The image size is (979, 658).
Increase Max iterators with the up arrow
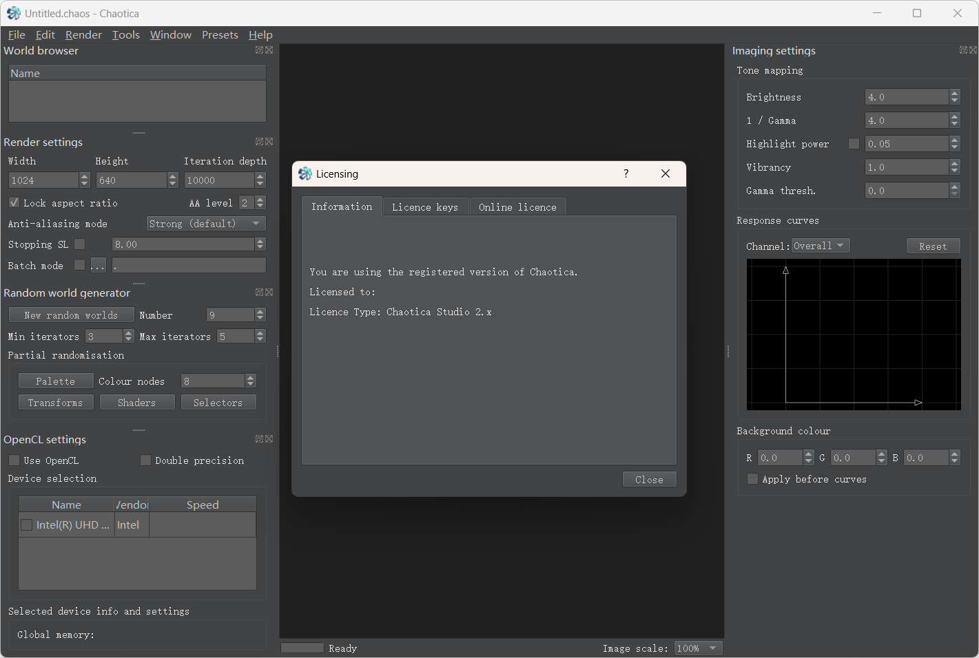[260, 332]
